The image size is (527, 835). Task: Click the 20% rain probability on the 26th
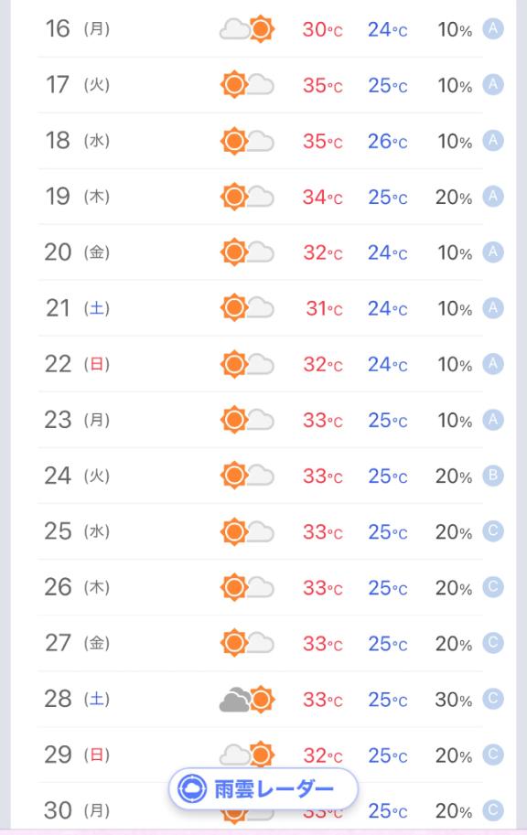(454, 587)
